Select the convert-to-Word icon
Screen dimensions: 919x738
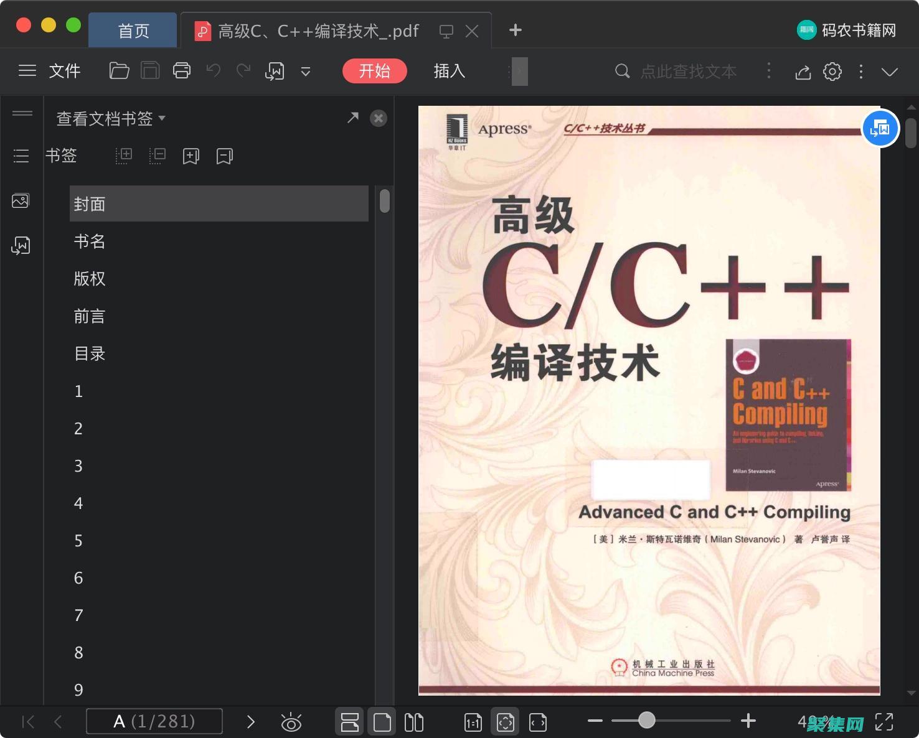coord(275,71)
